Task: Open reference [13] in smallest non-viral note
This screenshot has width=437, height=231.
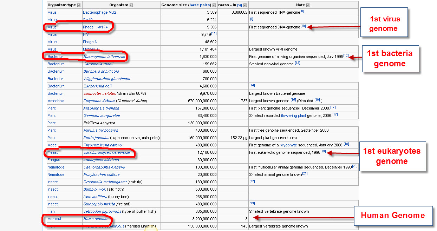Action: coord(298,63)
